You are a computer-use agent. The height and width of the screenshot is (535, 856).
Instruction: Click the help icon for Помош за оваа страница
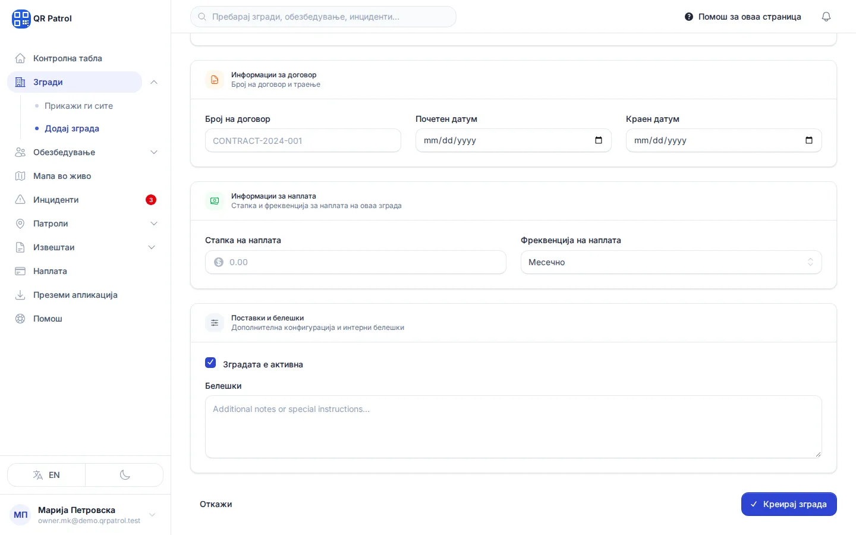tap(689, 17)
